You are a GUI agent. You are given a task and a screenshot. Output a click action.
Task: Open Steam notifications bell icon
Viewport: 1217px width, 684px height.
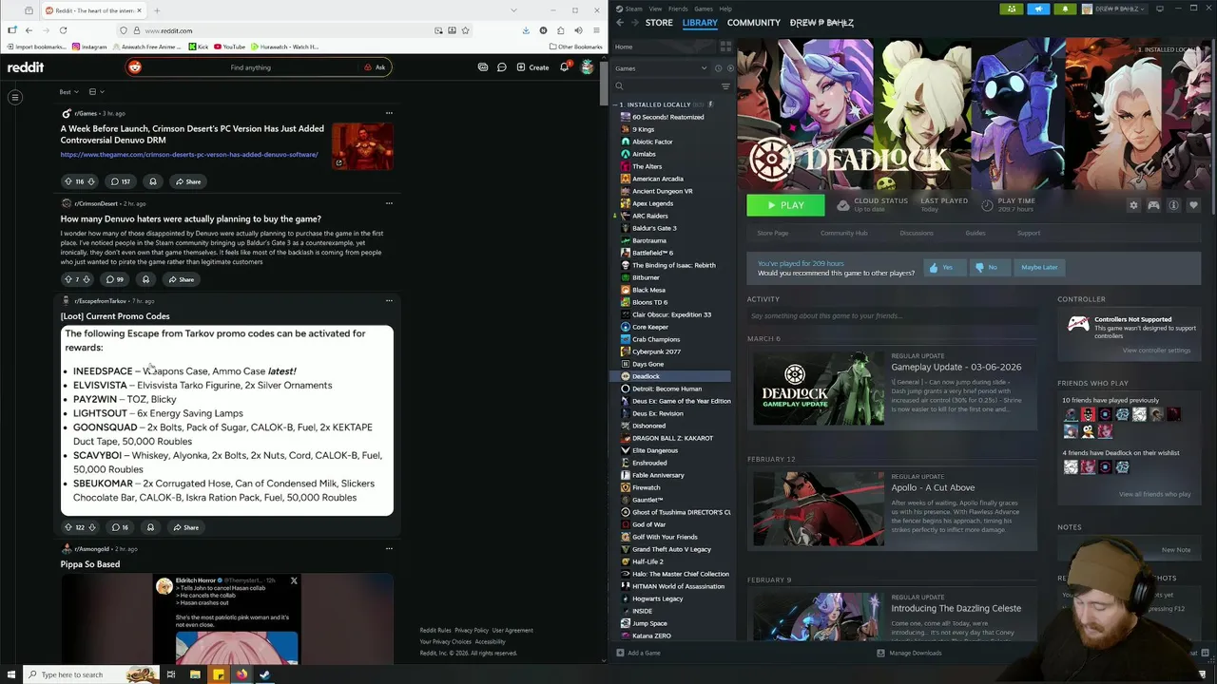tap(1065, 9)
